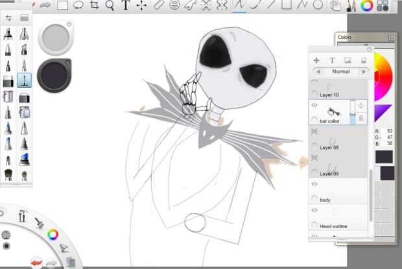Select the Head outline layer
This screenshot has height=269, width=402.
334,226
